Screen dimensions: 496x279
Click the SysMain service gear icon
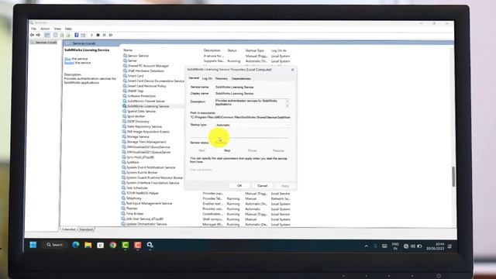click(124, 162)
